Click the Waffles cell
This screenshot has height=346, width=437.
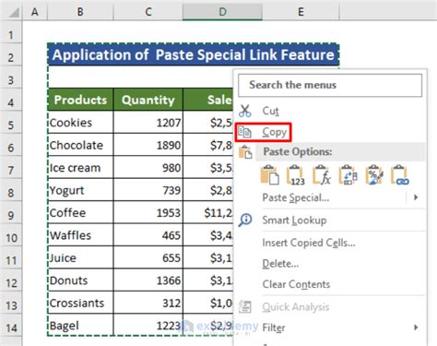[80, 235]
